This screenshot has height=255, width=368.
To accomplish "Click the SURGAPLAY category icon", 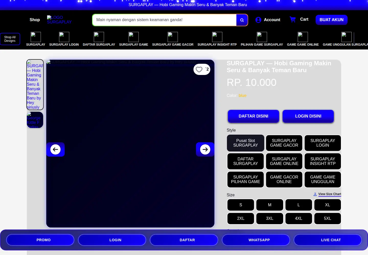I will 36,37.
